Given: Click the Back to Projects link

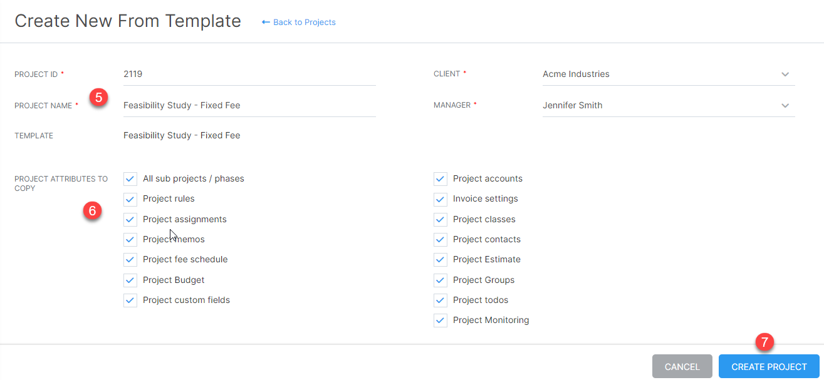Looking at the screenshot, I should click(x=303, y=22).
